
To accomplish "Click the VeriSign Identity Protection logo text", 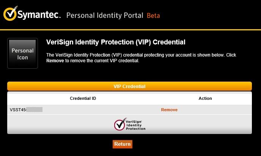I will [135, 125].
